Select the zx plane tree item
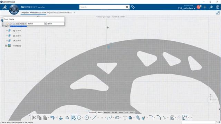 click(x=17, y=41)
